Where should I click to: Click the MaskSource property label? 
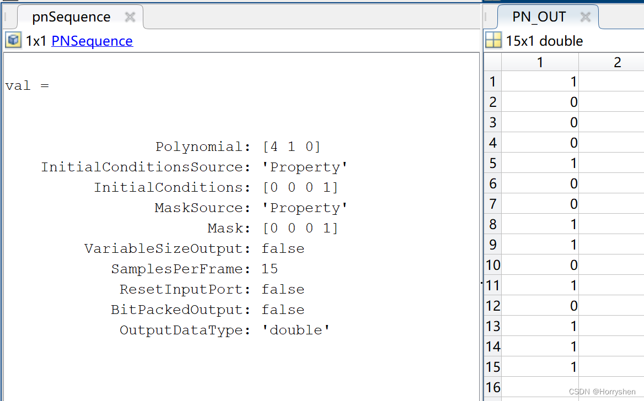coord(202,208)
